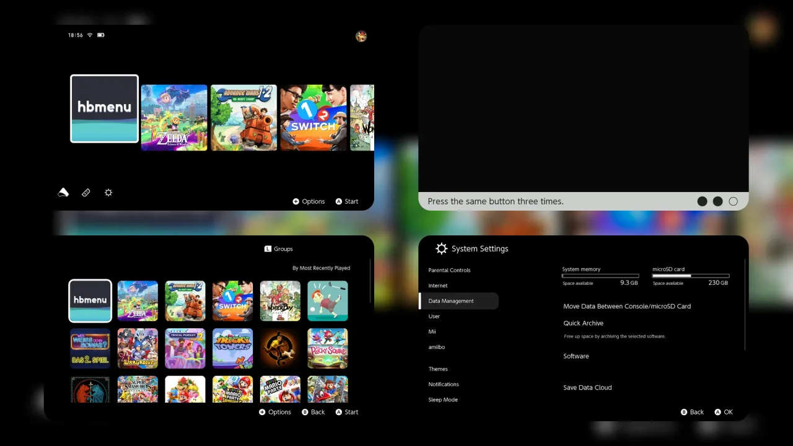Open Zelda: Echoes of Wisdom tile
Viewport: 793px width, 446px height.
click(x=174, y=118)
